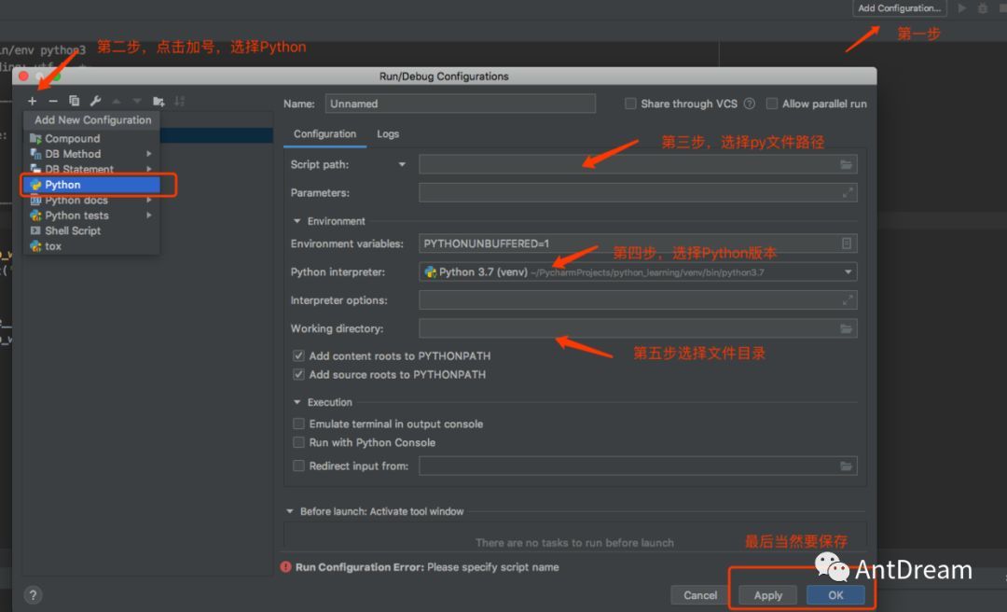1007x612 pixels.
Task: Click the minus Remove Configuration icon
Action: (53, 101)
